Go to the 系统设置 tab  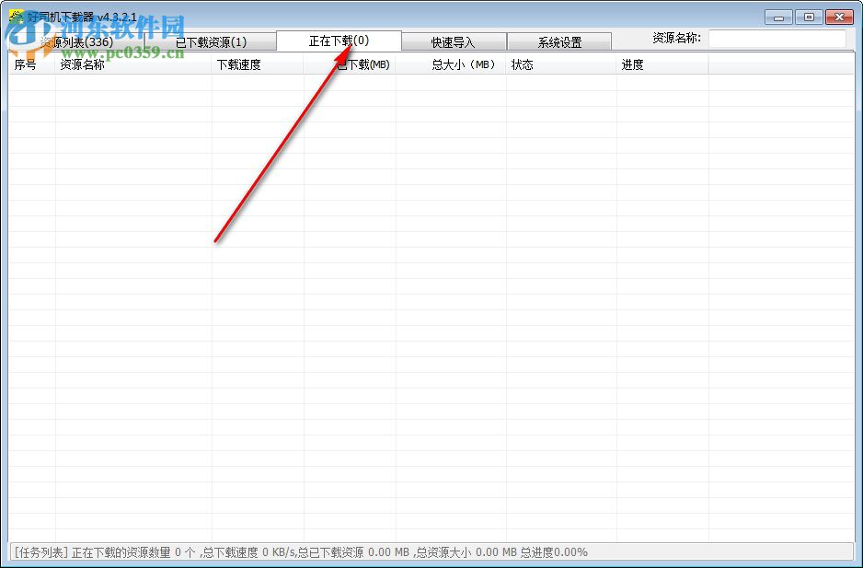(x=559, y=41)
